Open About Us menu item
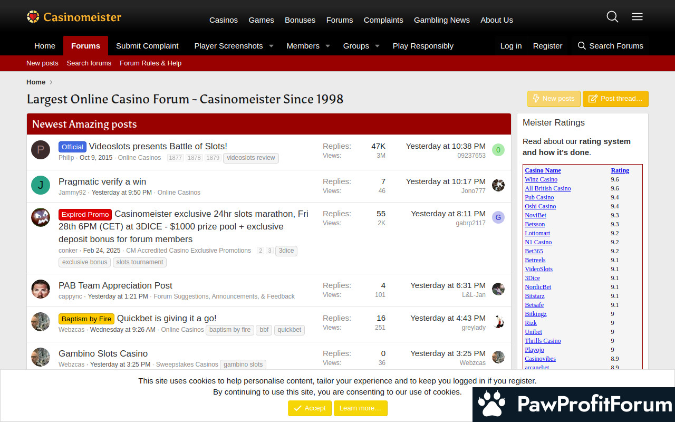 pos(497,20)
